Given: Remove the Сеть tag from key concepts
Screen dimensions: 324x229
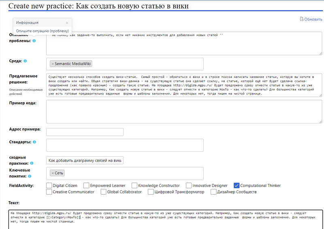Looking at the screenshot, I should [53, 173].
